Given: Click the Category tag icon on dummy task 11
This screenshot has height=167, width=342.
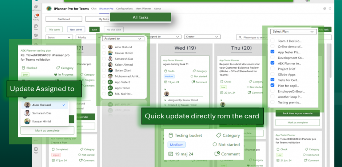Looking at the screenshot, I should coord(194,71).
